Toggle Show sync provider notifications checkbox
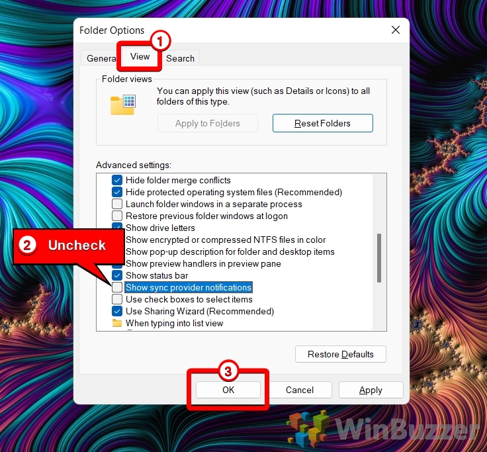 [x=117, y=287]
